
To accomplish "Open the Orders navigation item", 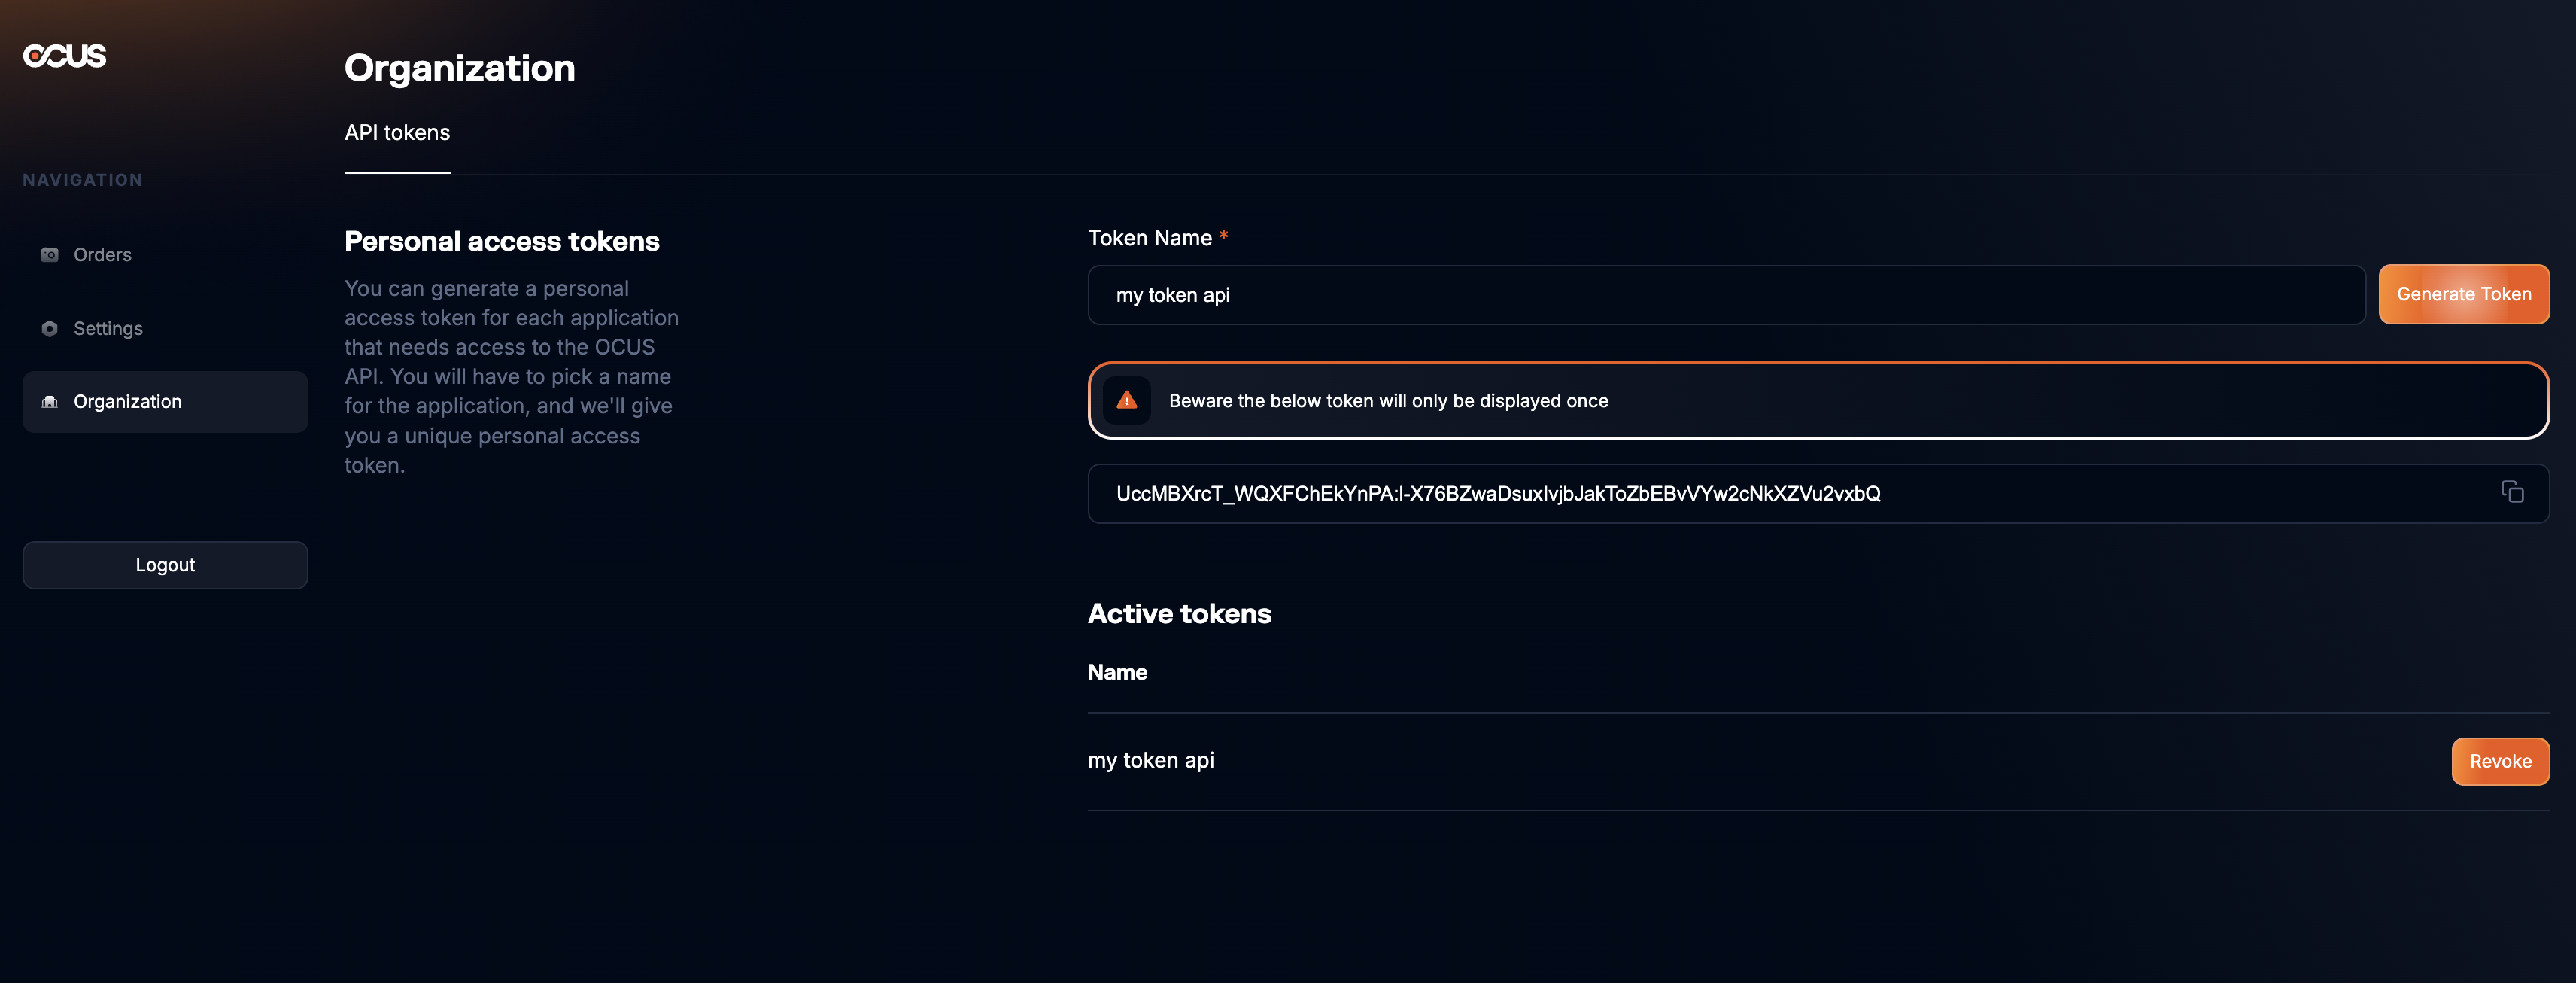I will click(102, 255).
